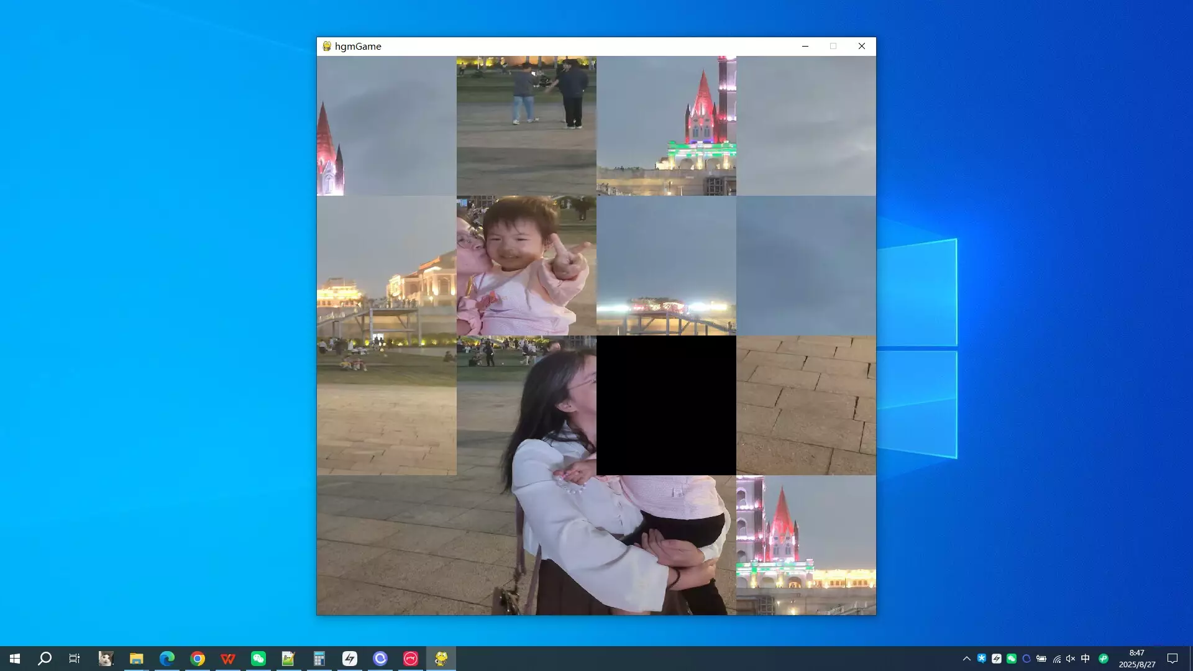Open Task View
Viewport: 1193px width, 671px height.
[x=74, y=658]
